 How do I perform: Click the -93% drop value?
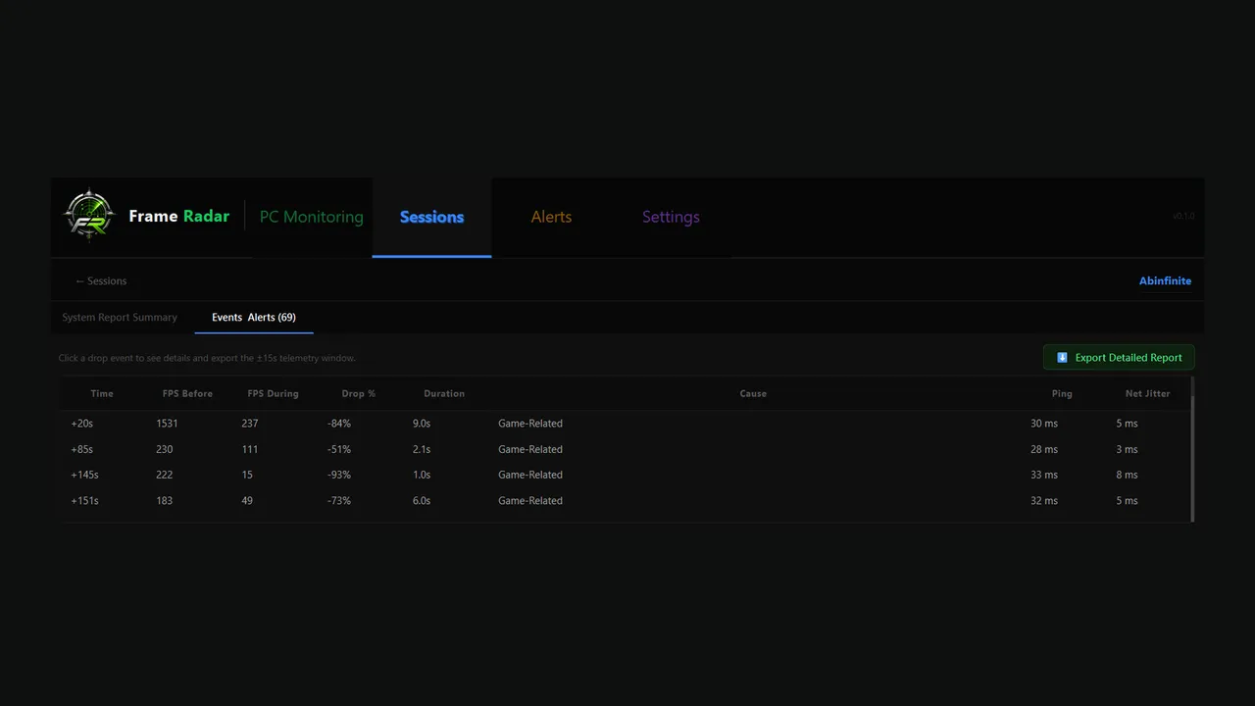339,475
